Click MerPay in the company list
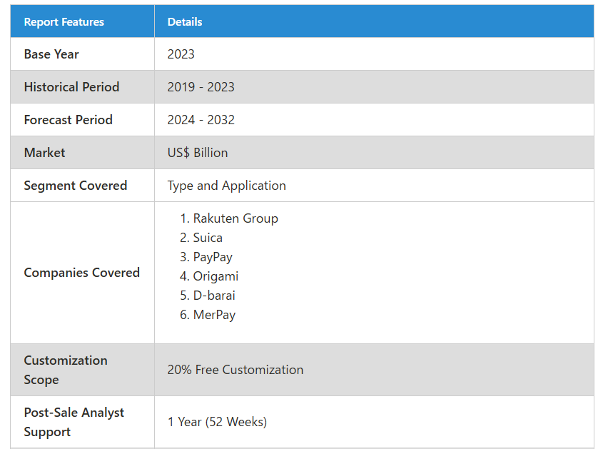This screenshot has height=449, width=603. tap(214, 315)
